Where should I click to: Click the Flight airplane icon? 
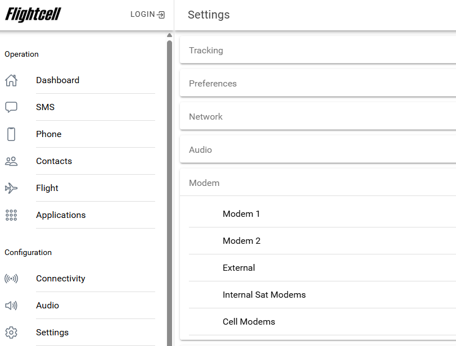point(11,188)
